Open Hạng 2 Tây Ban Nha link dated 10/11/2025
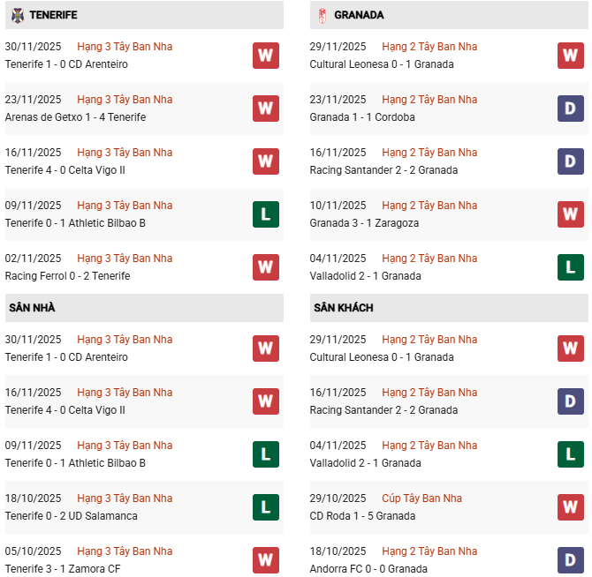This screenshot has width=592, height=577. pos(429,206)
